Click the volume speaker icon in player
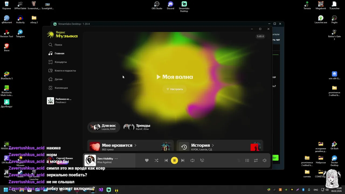 click(x=264, y=160)
